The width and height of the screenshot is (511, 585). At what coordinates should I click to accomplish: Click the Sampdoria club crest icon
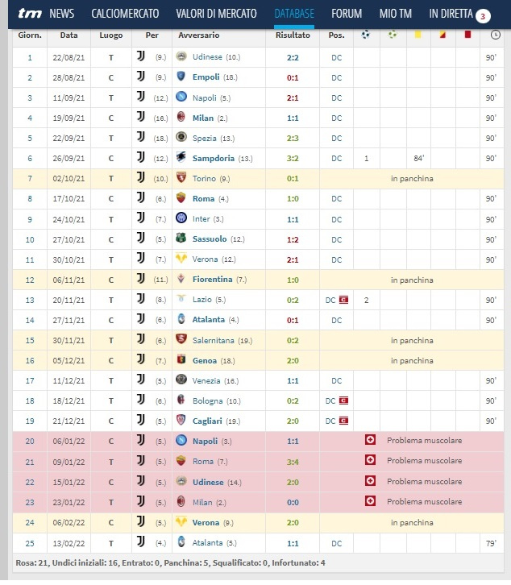181,157
